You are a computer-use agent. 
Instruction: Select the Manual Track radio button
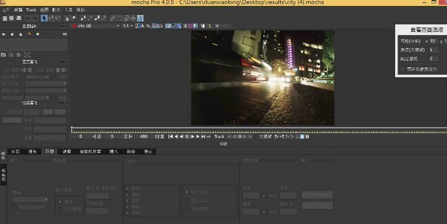click(x=187, y=209)
